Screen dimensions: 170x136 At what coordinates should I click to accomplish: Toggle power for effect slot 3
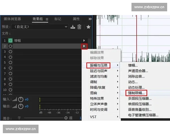pos(10,52)
